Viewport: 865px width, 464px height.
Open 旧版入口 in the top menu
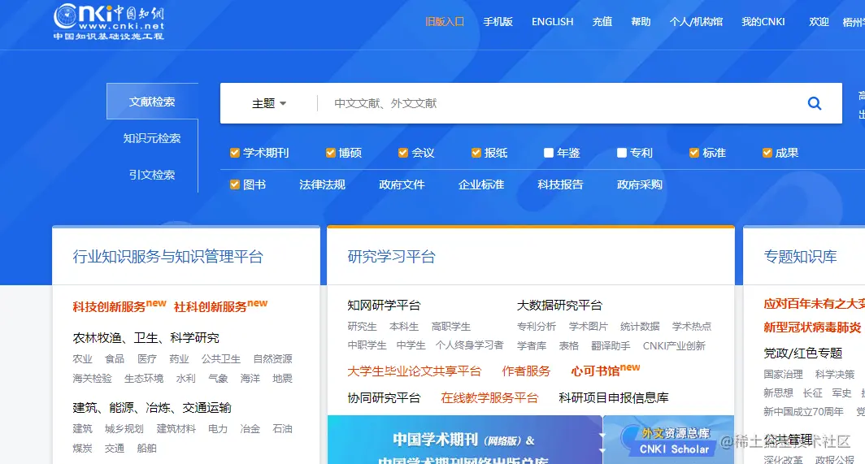click(x=445, y=21)
